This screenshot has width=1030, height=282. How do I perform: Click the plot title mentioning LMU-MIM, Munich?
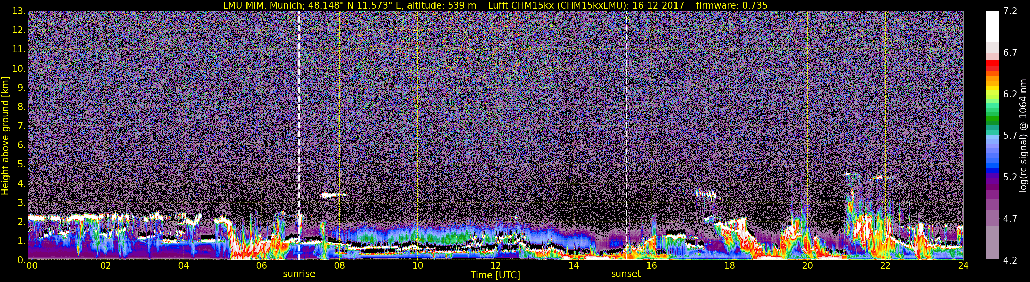495,5
